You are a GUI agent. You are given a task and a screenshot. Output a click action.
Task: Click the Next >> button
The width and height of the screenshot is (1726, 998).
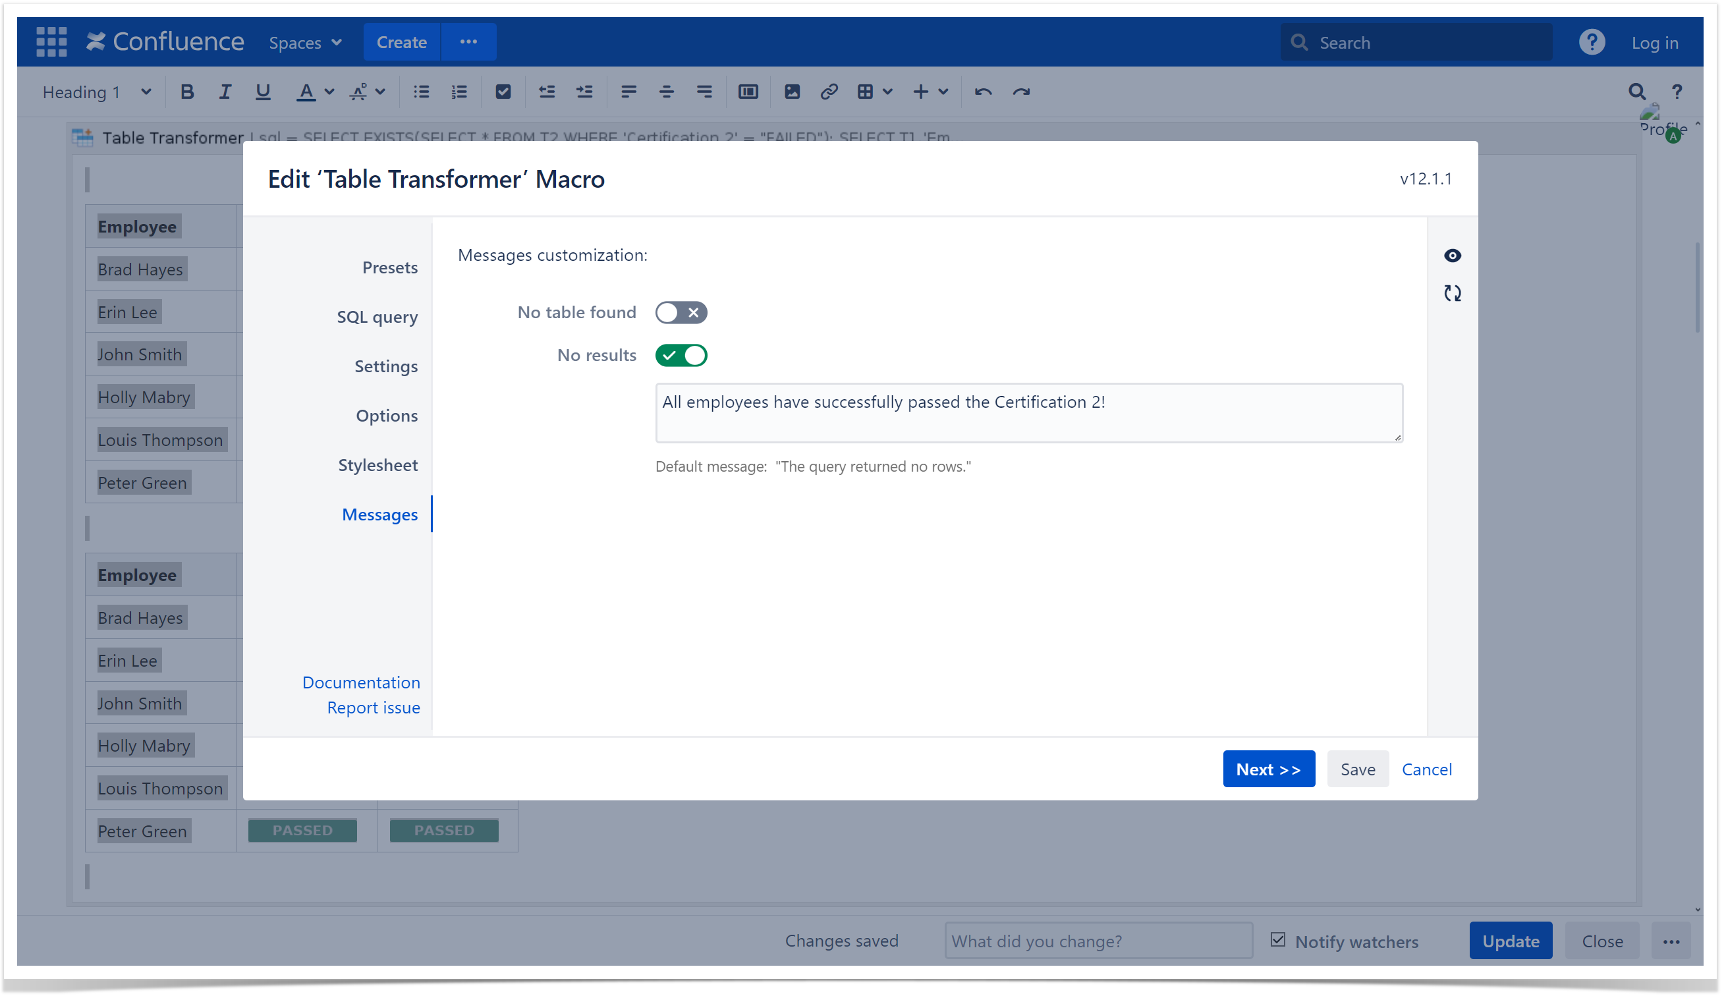tap(1267, 769)
